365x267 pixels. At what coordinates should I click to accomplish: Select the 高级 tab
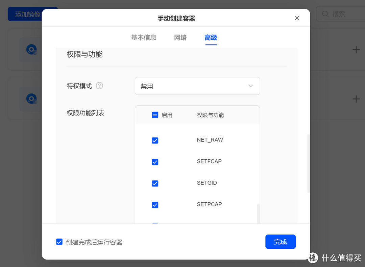[x=211, y=38]
